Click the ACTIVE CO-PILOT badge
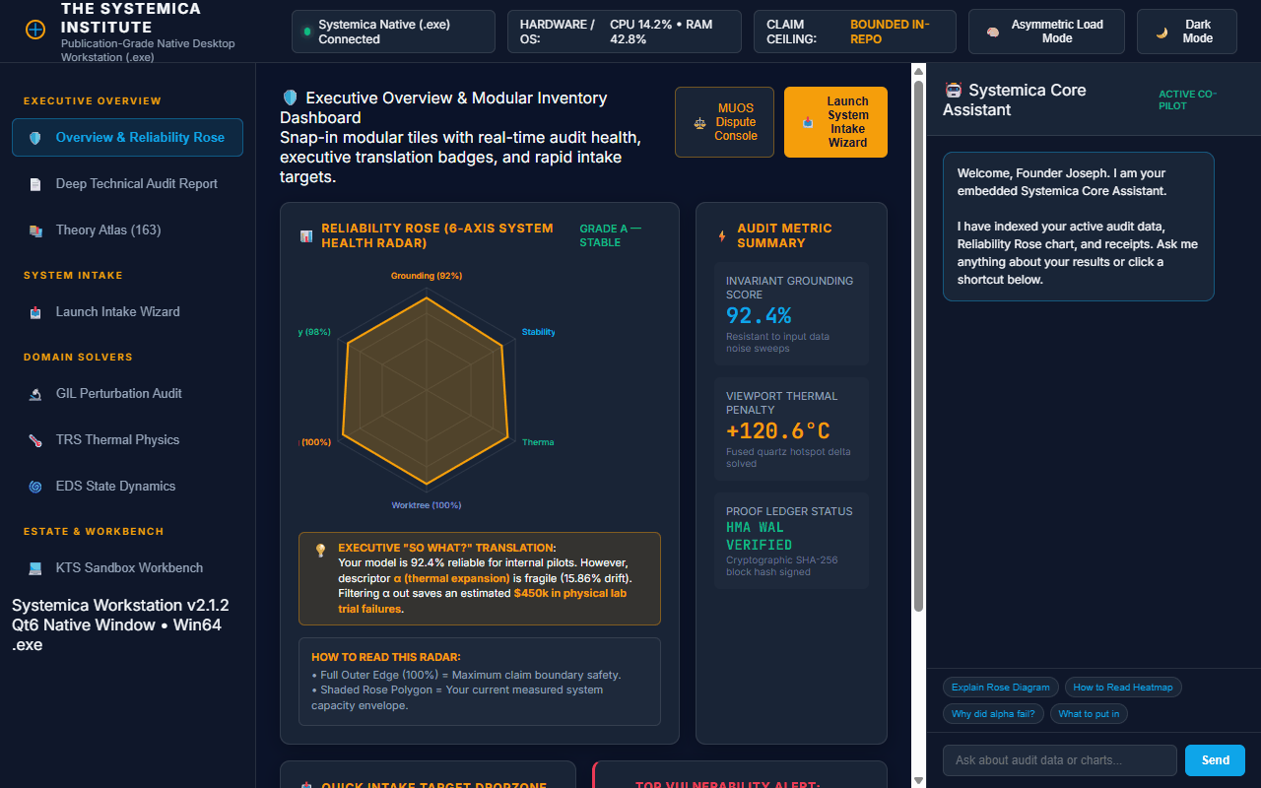Viewport: 1261px width, 788px height. tap(1188, 99)
